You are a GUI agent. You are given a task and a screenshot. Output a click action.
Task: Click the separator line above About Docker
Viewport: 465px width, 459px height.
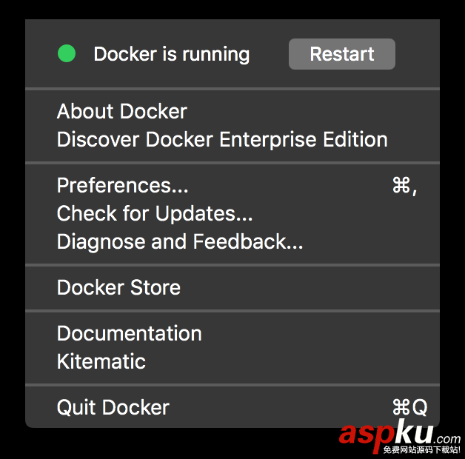click(232, 89)
